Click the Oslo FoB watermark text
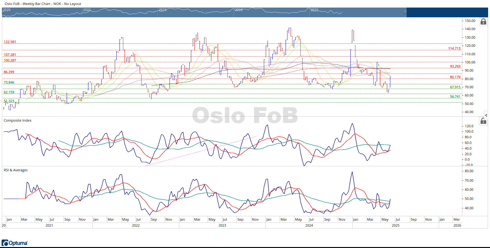Screen dimensions: 490x248 coord(245,115)
